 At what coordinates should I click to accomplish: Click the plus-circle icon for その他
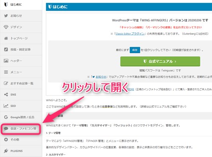[6, 140]
